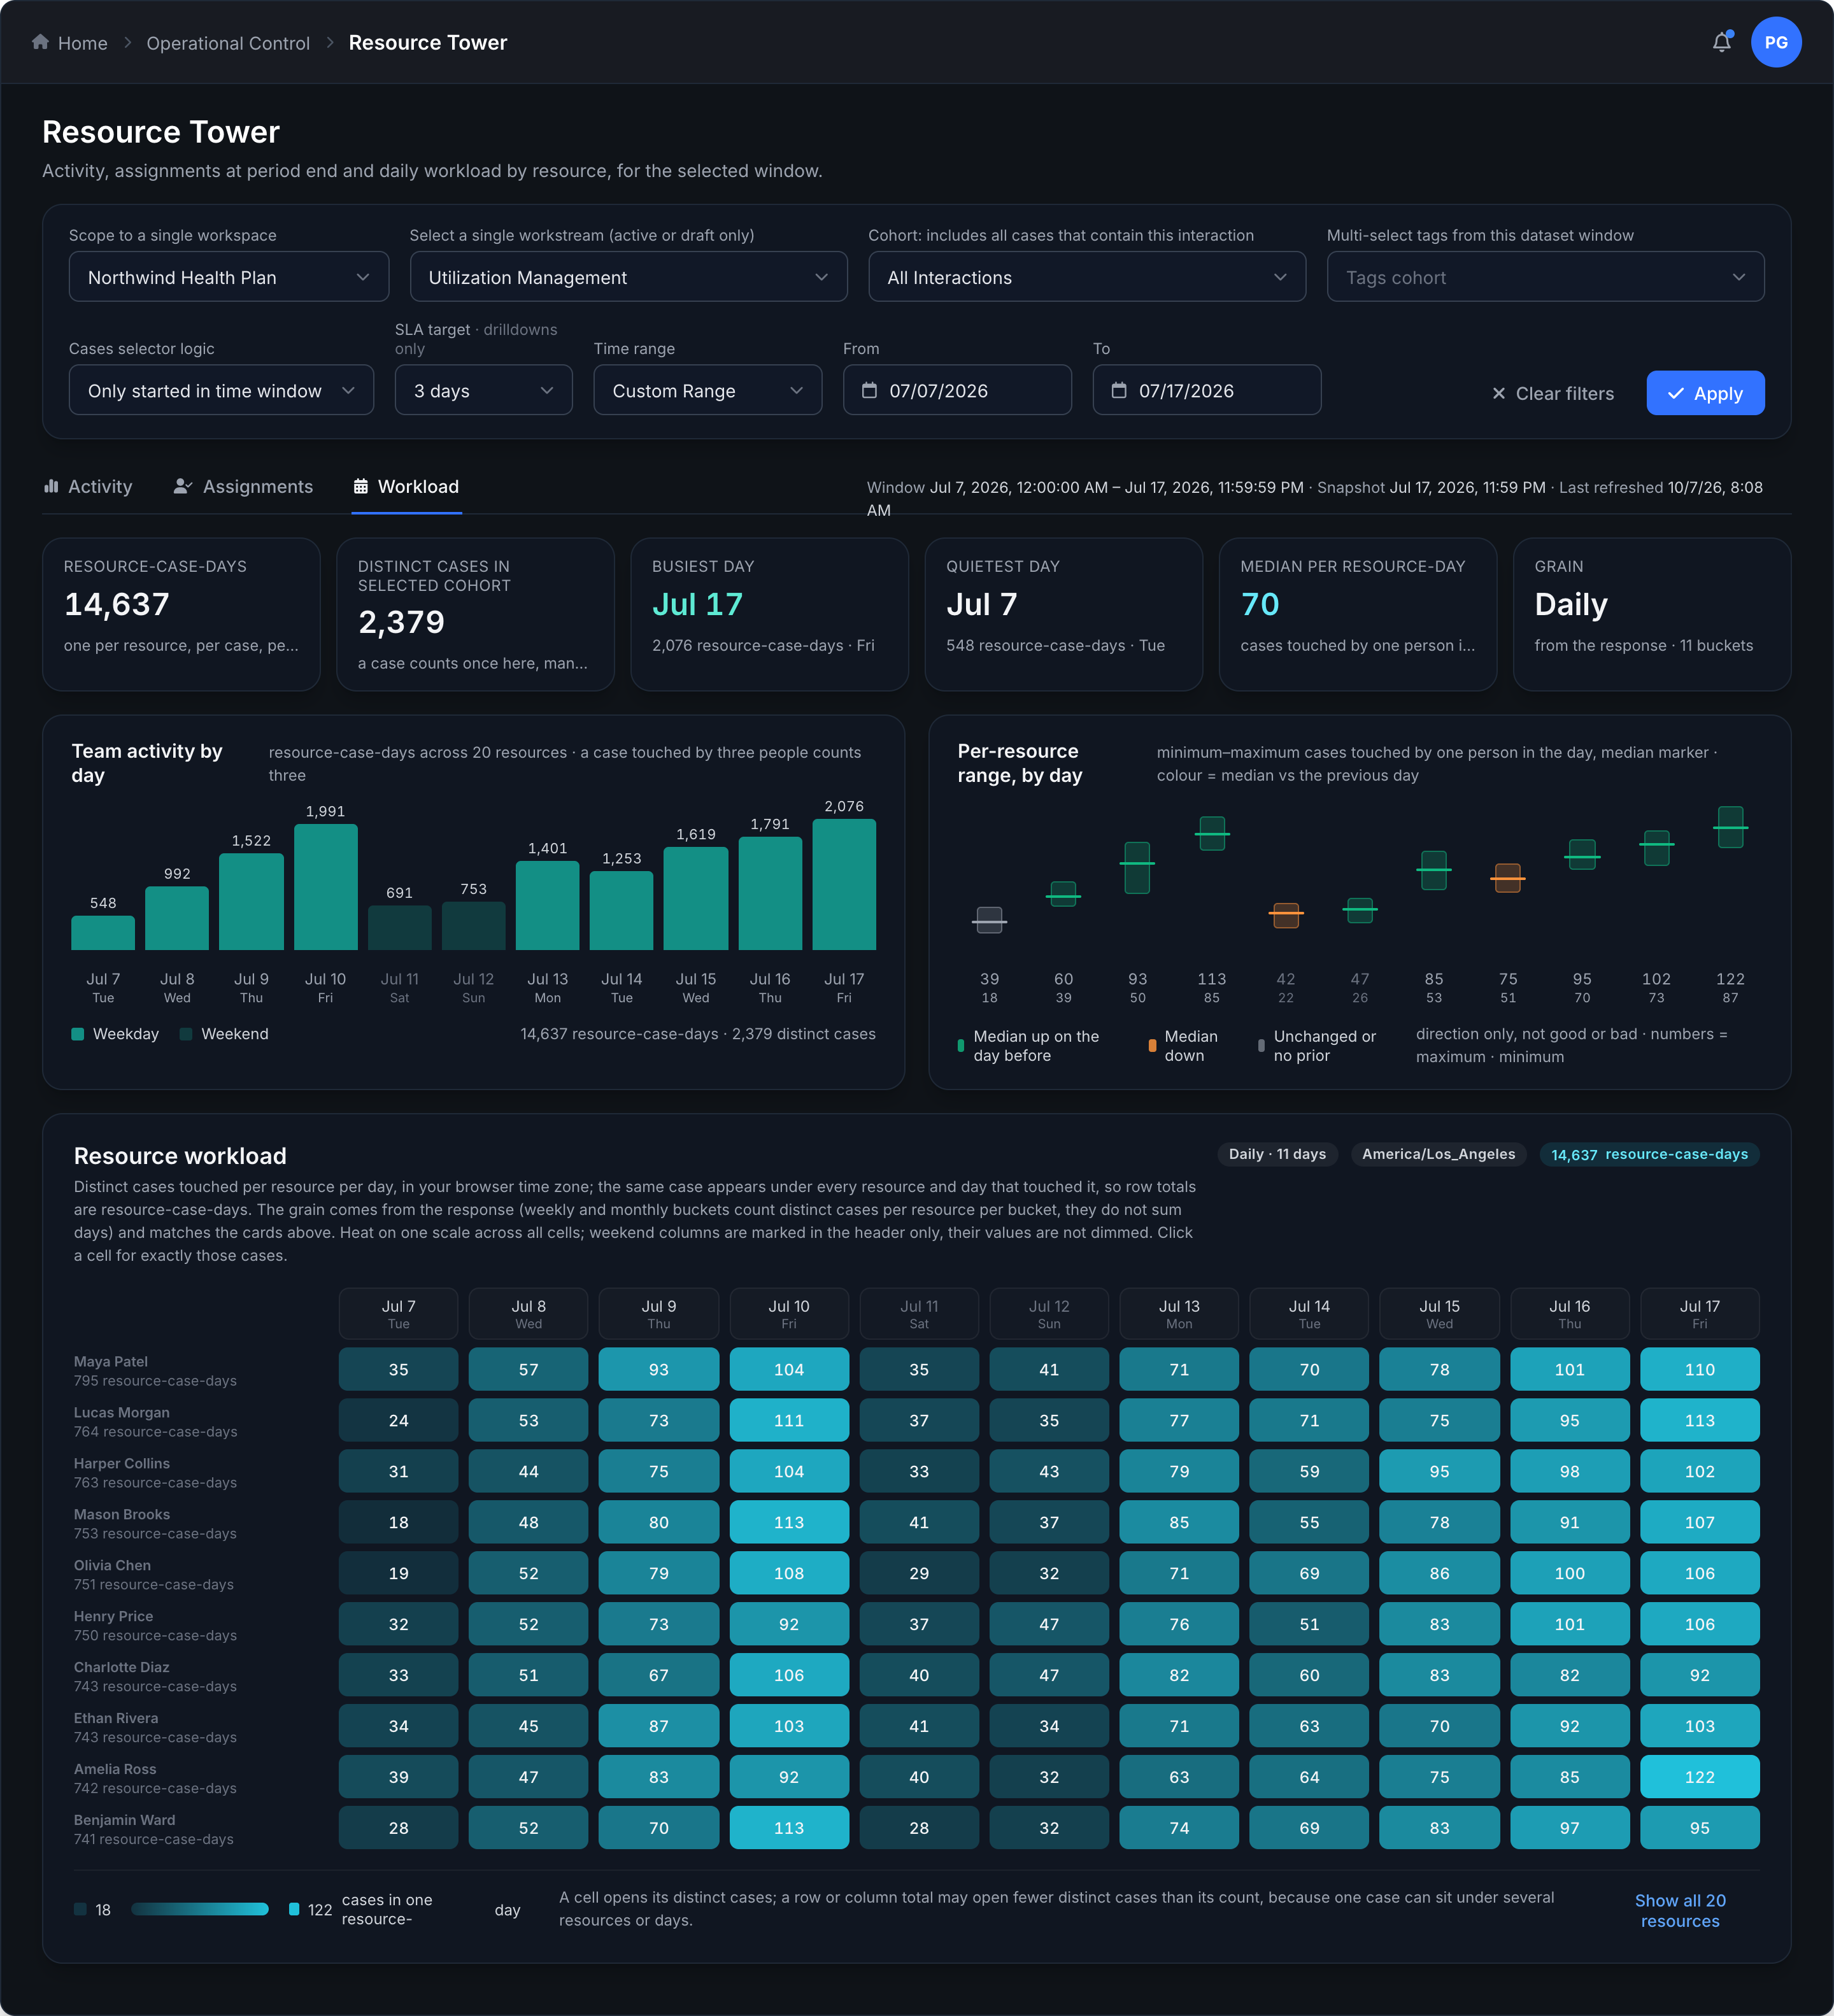The width and height of the screenshot is (1834, 2016).
Task: Go to Home in the breadcrumb
Action: tap(69, 43)
